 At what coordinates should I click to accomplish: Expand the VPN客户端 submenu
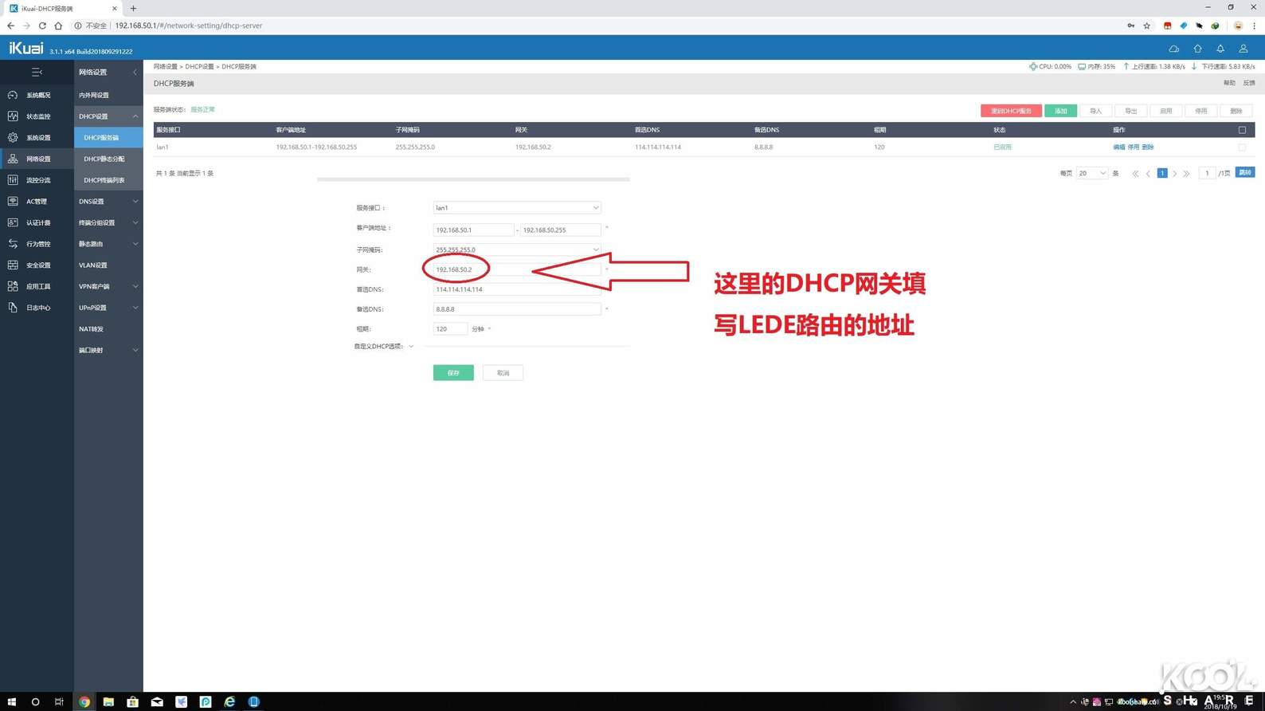click(x=135, y=286)
